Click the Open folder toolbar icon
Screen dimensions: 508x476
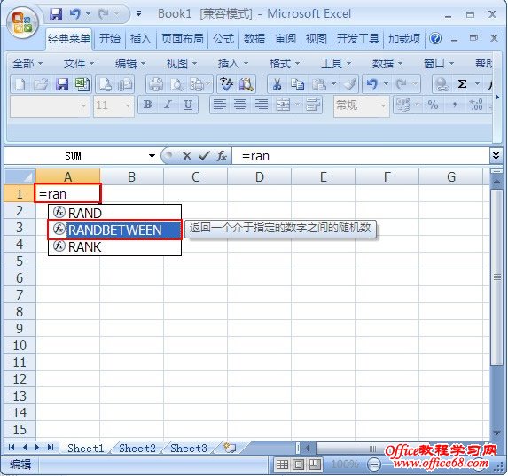[41, 84]
